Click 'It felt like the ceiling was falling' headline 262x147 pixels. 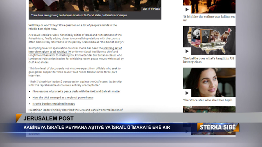pyautogui.click(x=209, y=18)
